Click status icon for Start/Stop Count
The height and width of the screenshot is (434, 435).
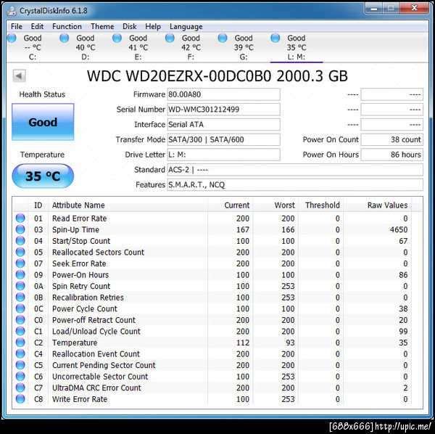pyautogui.click(x=20, y=241)
